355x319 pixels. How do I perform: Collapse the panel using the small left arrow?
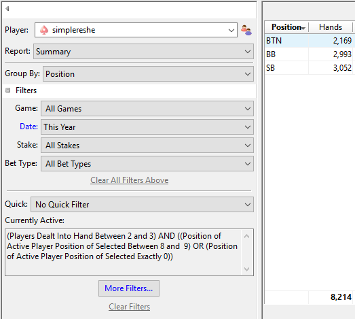[x=7, y=9]
